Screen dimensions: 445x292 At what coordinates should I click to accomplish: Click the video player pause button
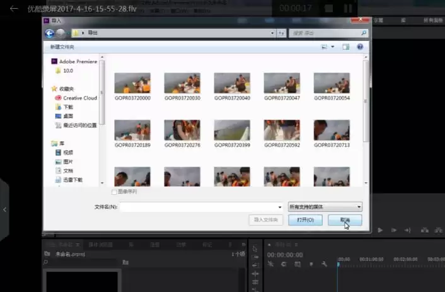(x=347, y=8)
